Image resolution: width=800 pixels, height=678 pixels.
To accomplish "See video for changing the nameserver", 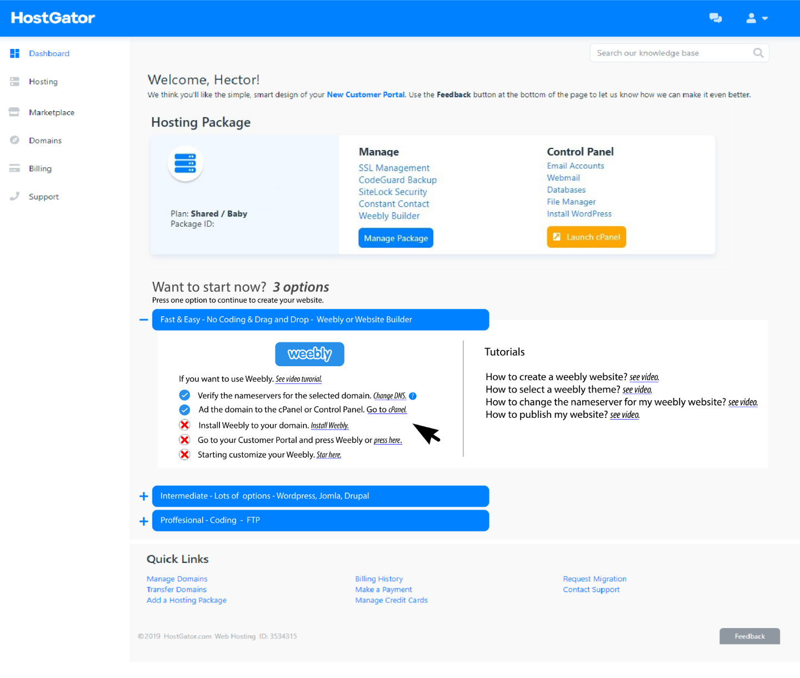I will click(743, 402).
